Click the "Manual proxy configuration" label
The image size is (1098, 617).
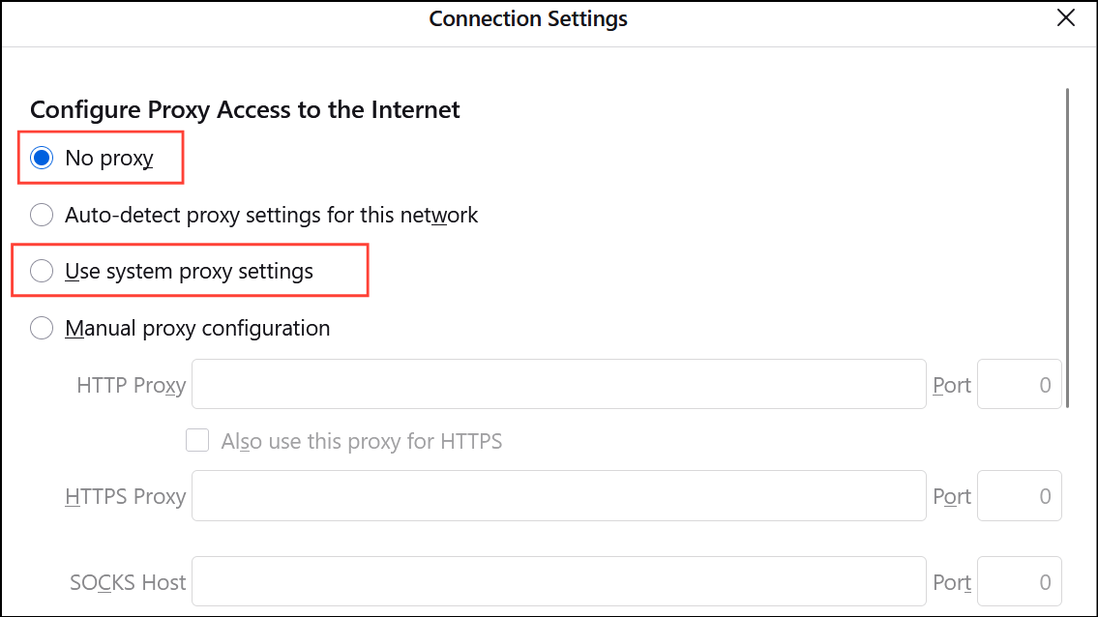[x=197, y=328]
